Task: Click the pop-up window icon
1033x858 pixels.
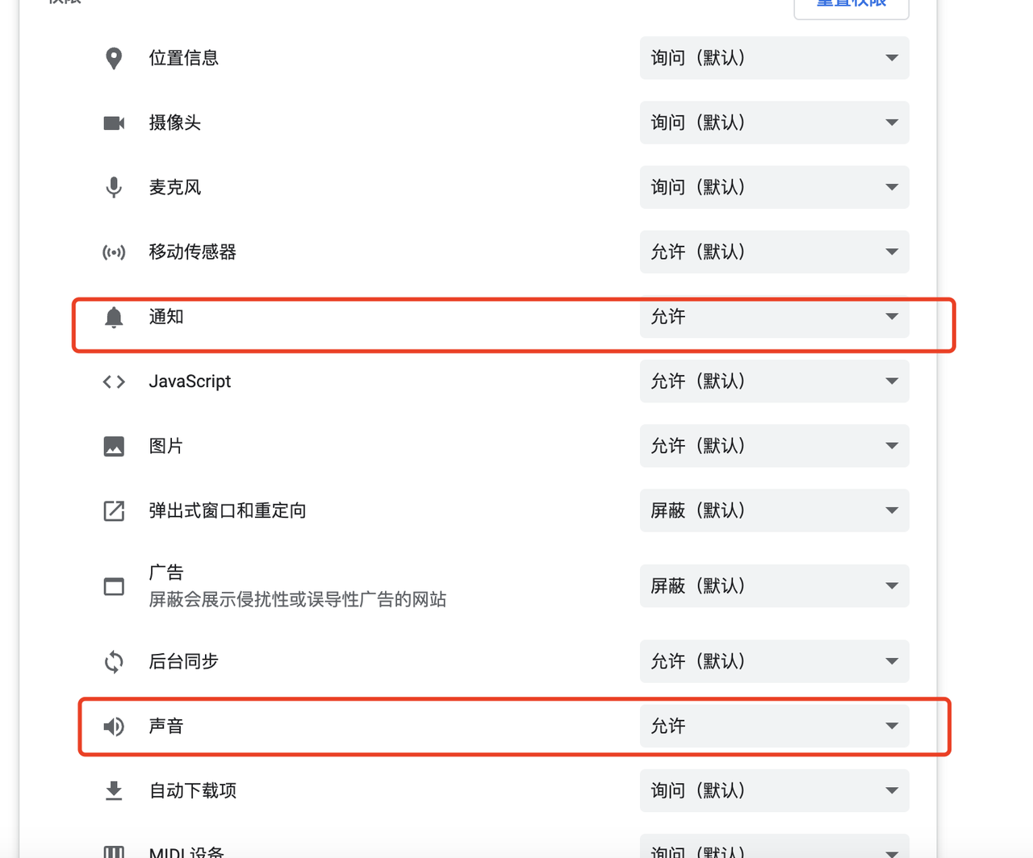Action: click(x=114, y=510)
